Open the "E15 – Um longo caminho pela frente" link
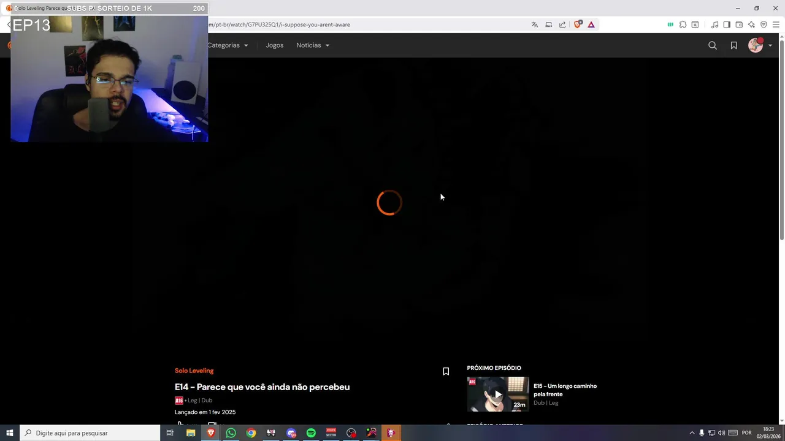The width and height of the screenshot is (785, 441). (565, 390)
